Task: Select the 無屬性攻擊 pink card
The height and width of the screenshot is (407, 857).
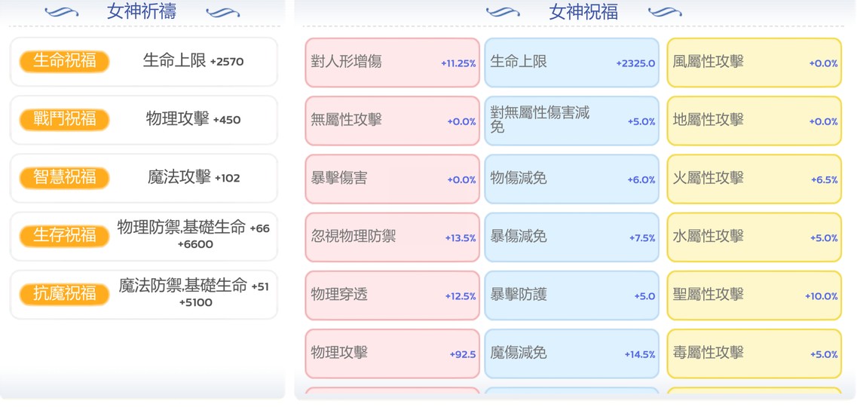Action: click(393, 121)
